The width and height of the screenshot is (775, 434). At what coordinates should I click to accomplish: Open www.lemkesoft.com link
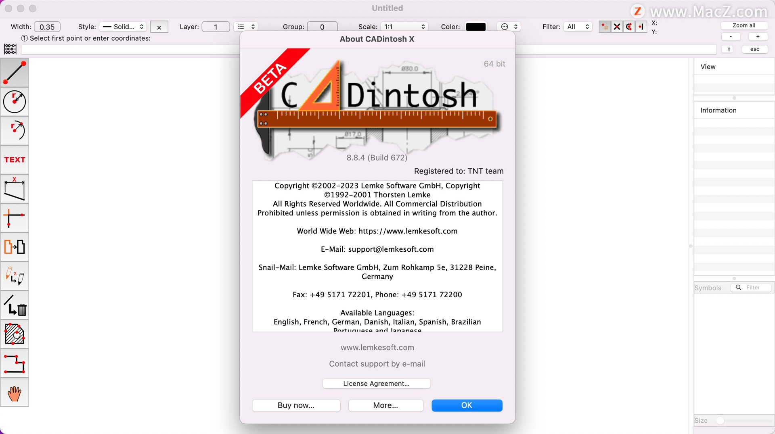pyautogui.click(x=377, y=347)
